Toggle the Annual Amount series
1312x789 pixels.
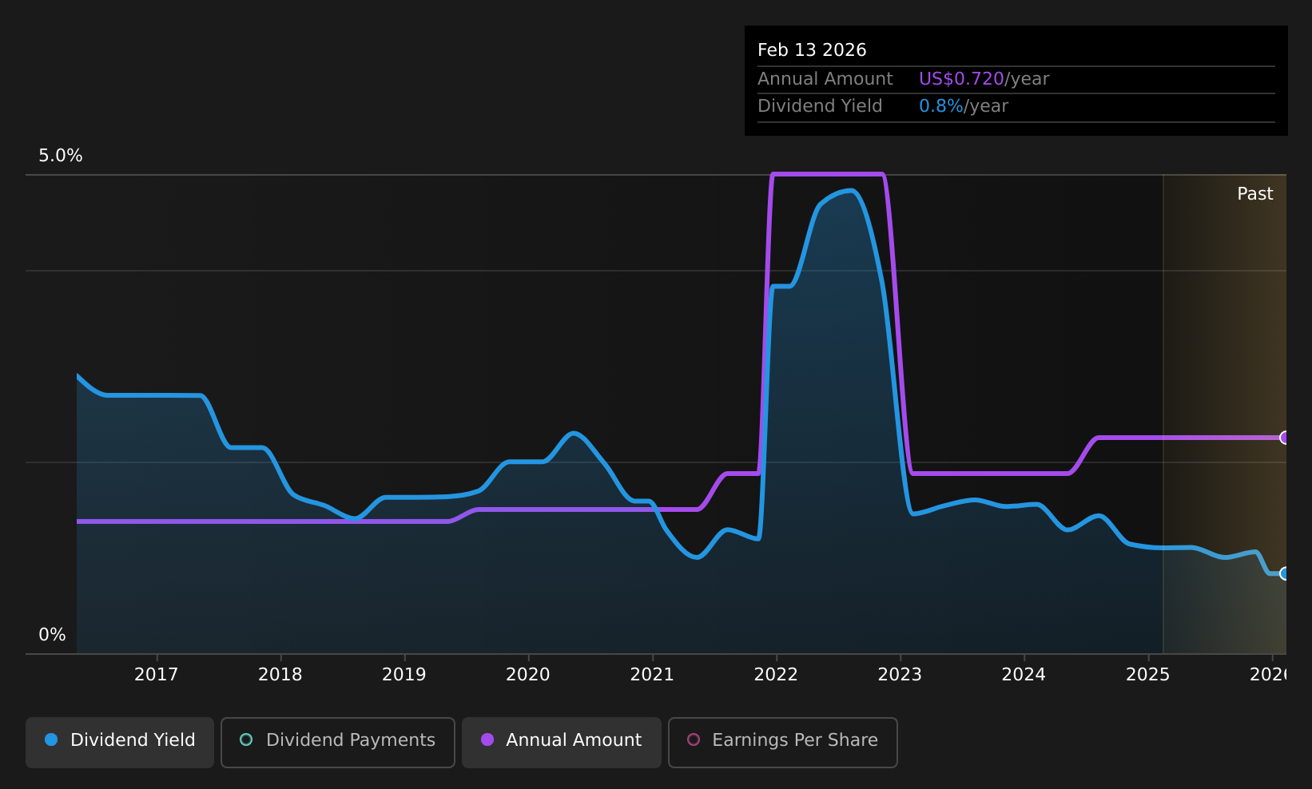tap(562, 742)
